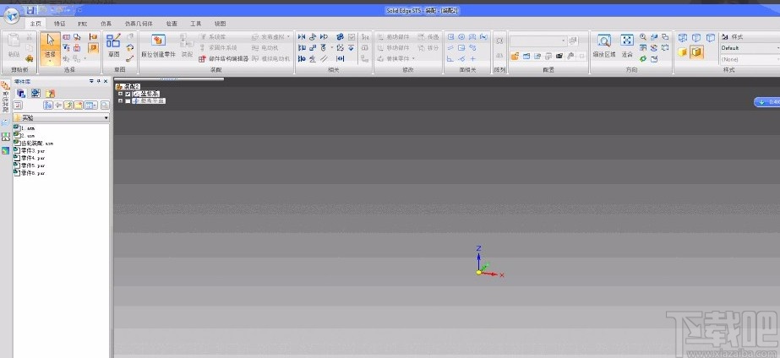Choose the first wireframe cube view style

click(x=683, y=37)
